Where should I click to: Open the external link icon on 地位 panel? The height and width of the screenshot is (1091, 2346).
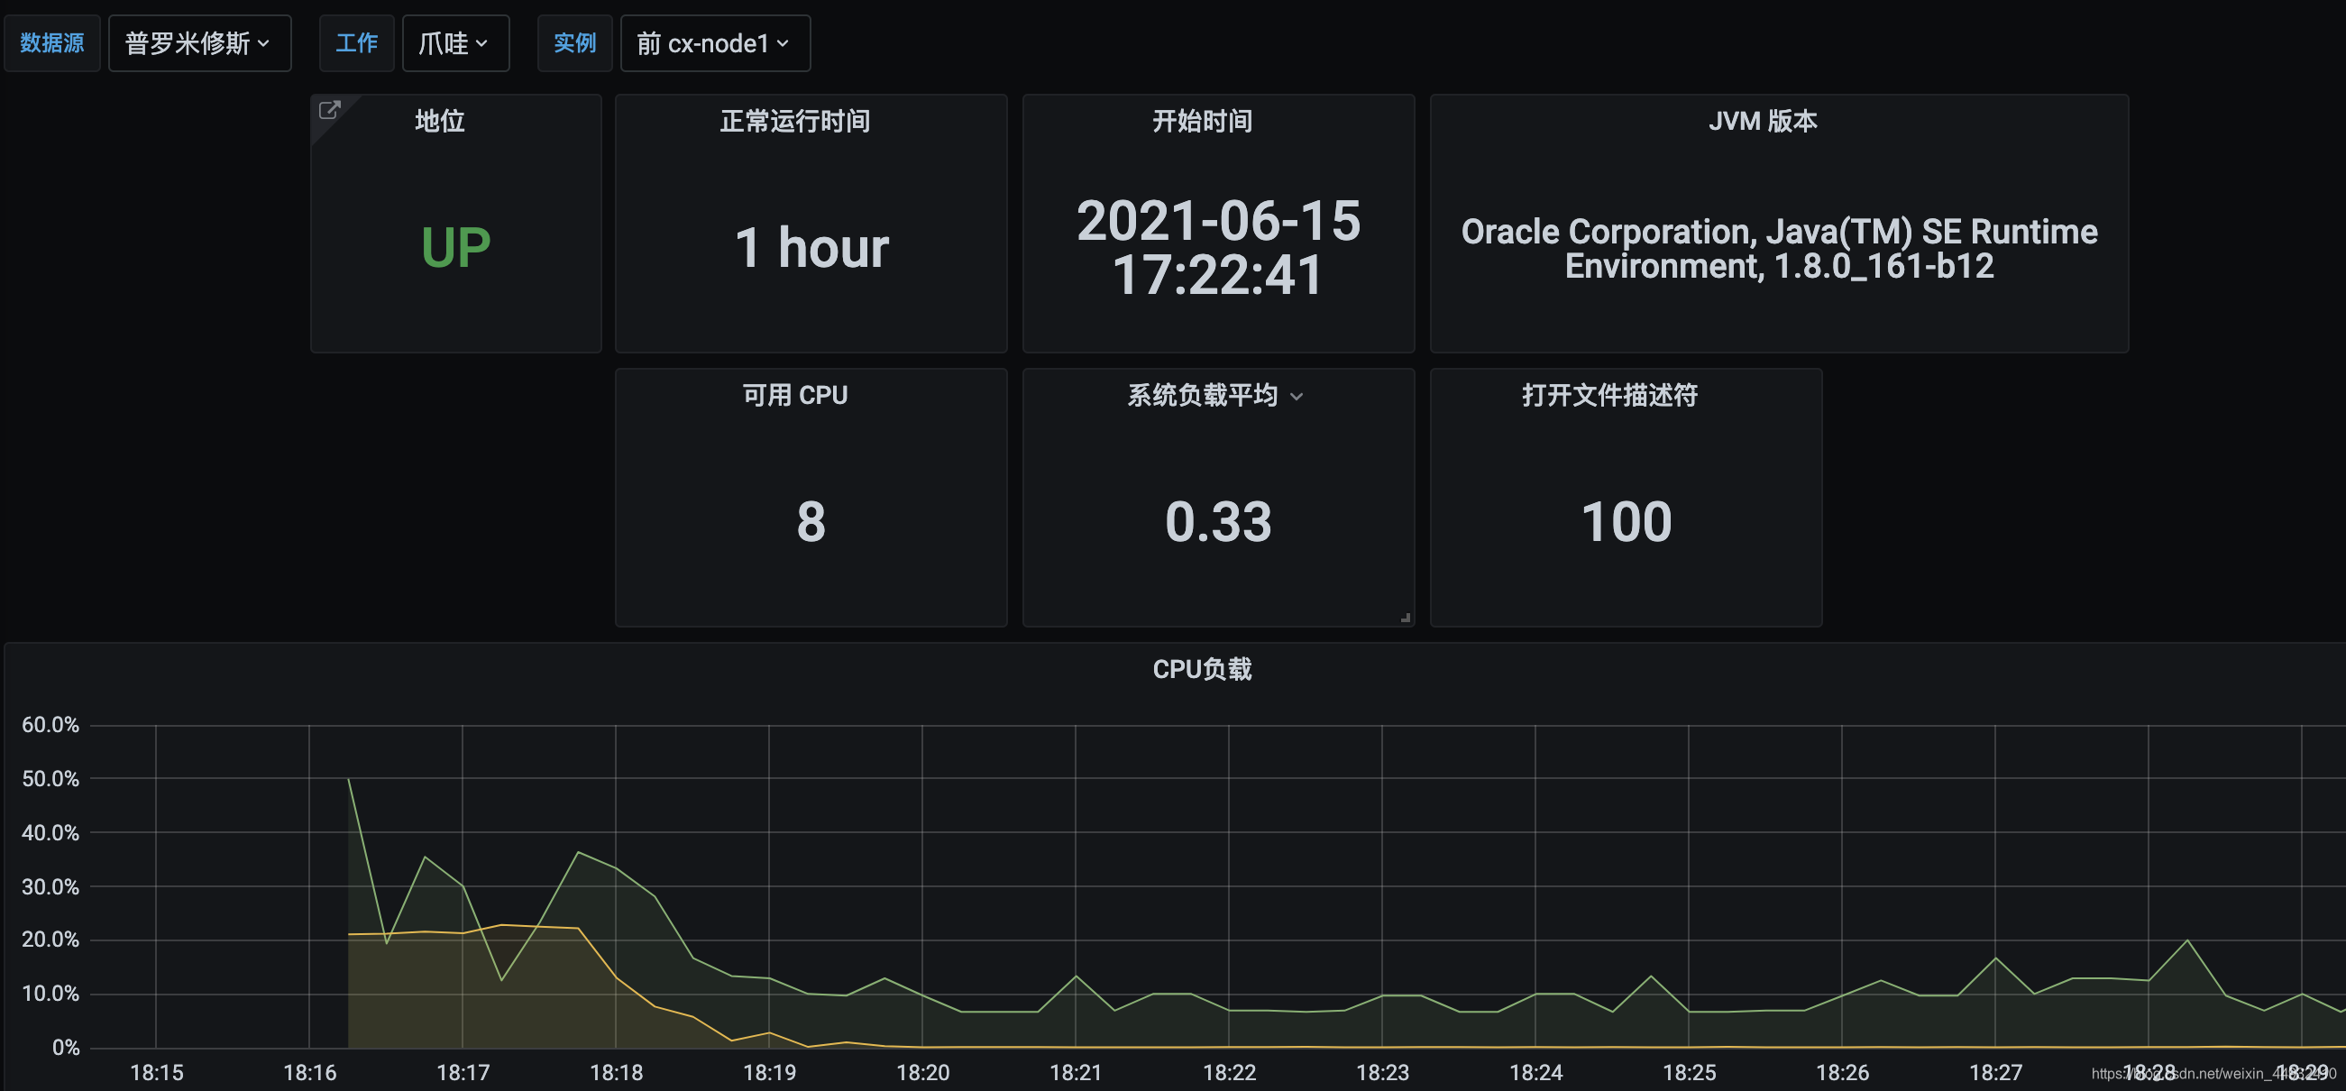[330, 110]
